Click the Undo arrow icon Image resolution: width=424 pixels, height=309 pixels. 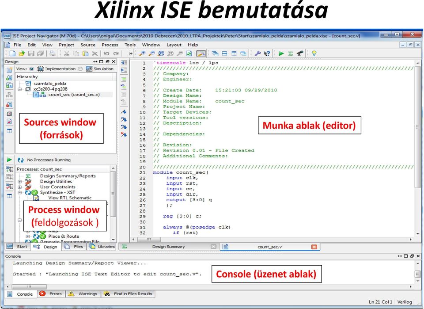pyautogui.click(x=106, y=53)
